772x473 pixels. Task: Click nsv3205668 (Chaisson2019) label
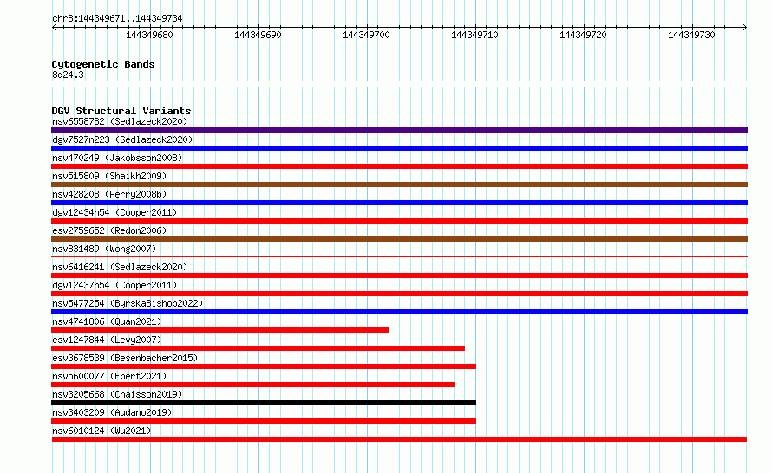117,394
